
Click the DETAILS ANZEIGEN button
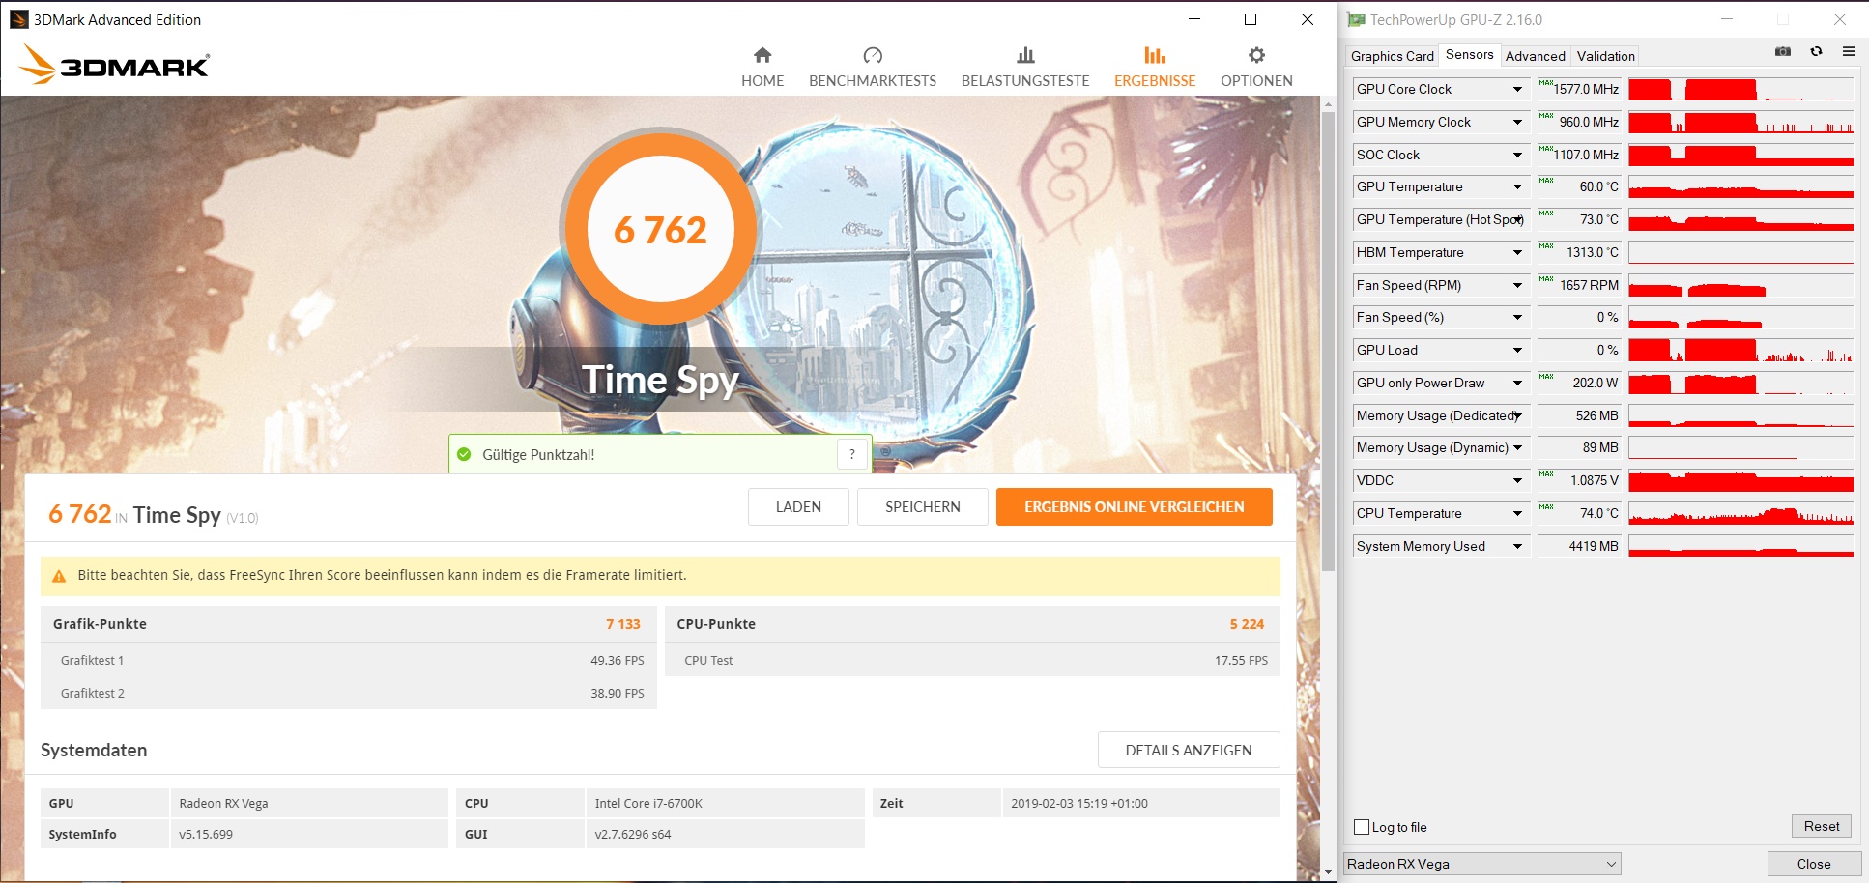(x=1189, y=751)
